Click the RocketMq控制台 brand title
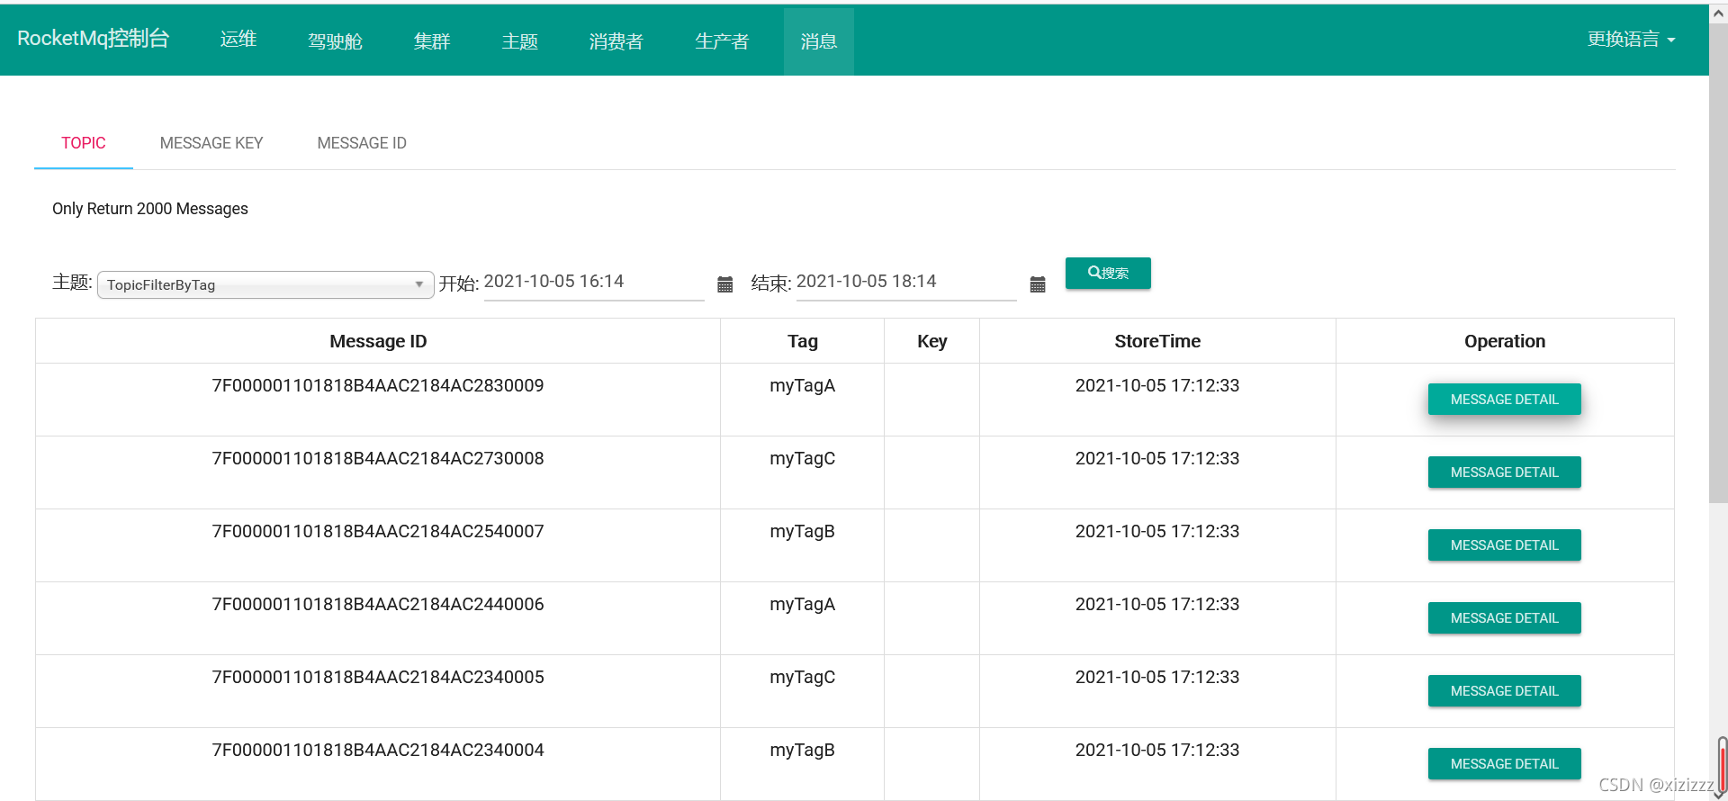1728x801 pixels. (94, 39)
